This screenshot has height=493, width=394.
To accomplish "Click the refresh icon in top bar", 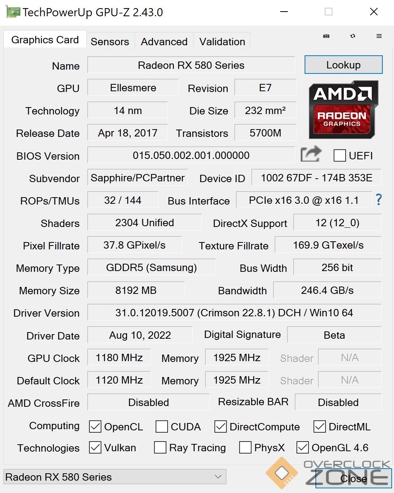I will point(353,36).
